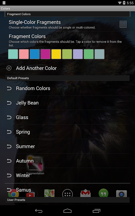Tap the Android back navigation button
135x216 pixels.
tap(39, 211)
